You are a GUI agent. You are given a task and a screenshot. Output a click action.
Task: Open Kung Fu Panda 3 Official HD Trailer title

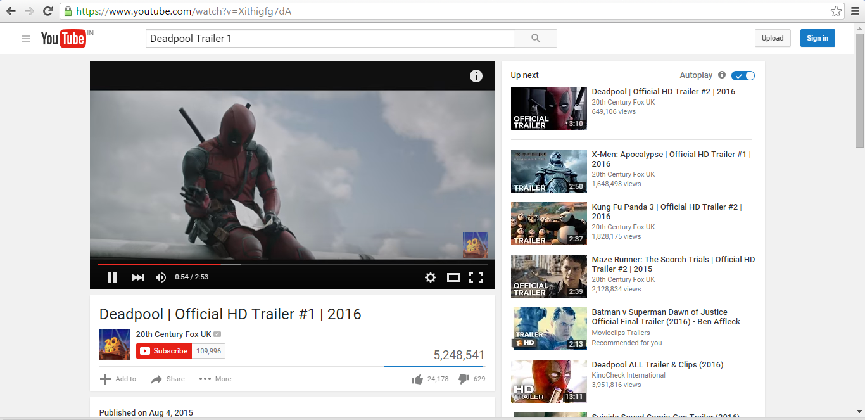[667, 212]
